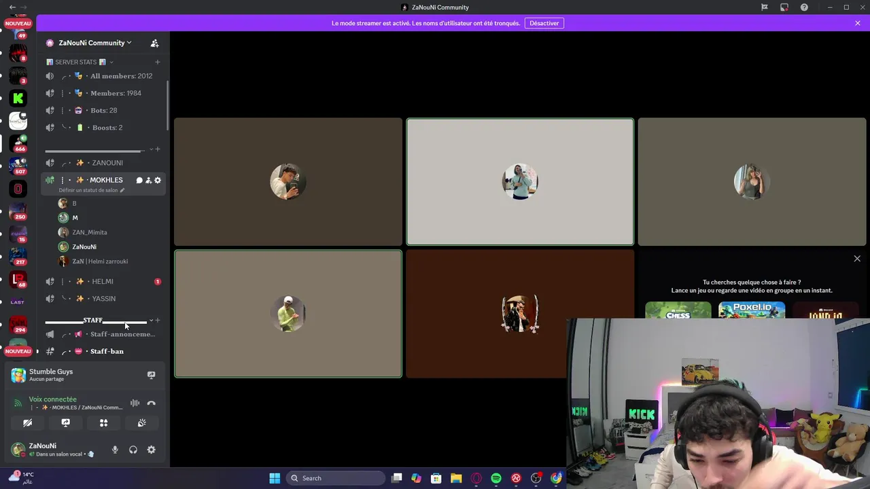Mute the microphone
The image size is (870, 489).
click(x=115, y=450)
